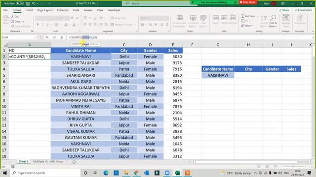Open Zoom app in taskbar
The width and height of the screenshot is (316, 177).
point(167,173)
